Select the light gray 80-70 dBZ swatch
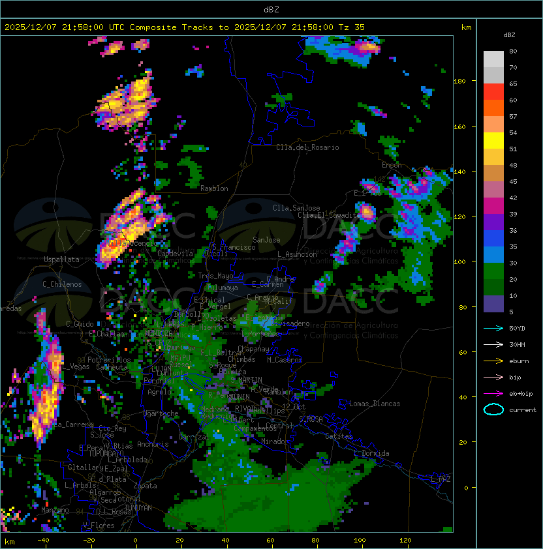543x549 pixels. coord(493,59)
